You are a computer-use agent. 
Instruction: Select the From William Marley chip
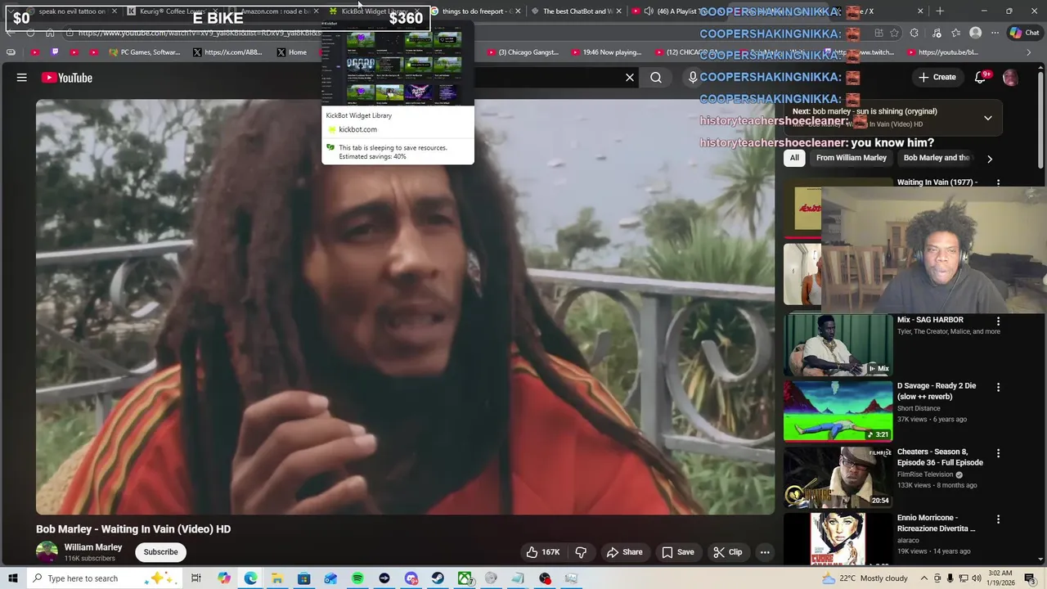click(x=851, y=158)
